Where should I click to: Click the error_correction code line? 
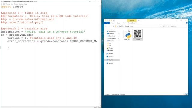coord(52,41)
